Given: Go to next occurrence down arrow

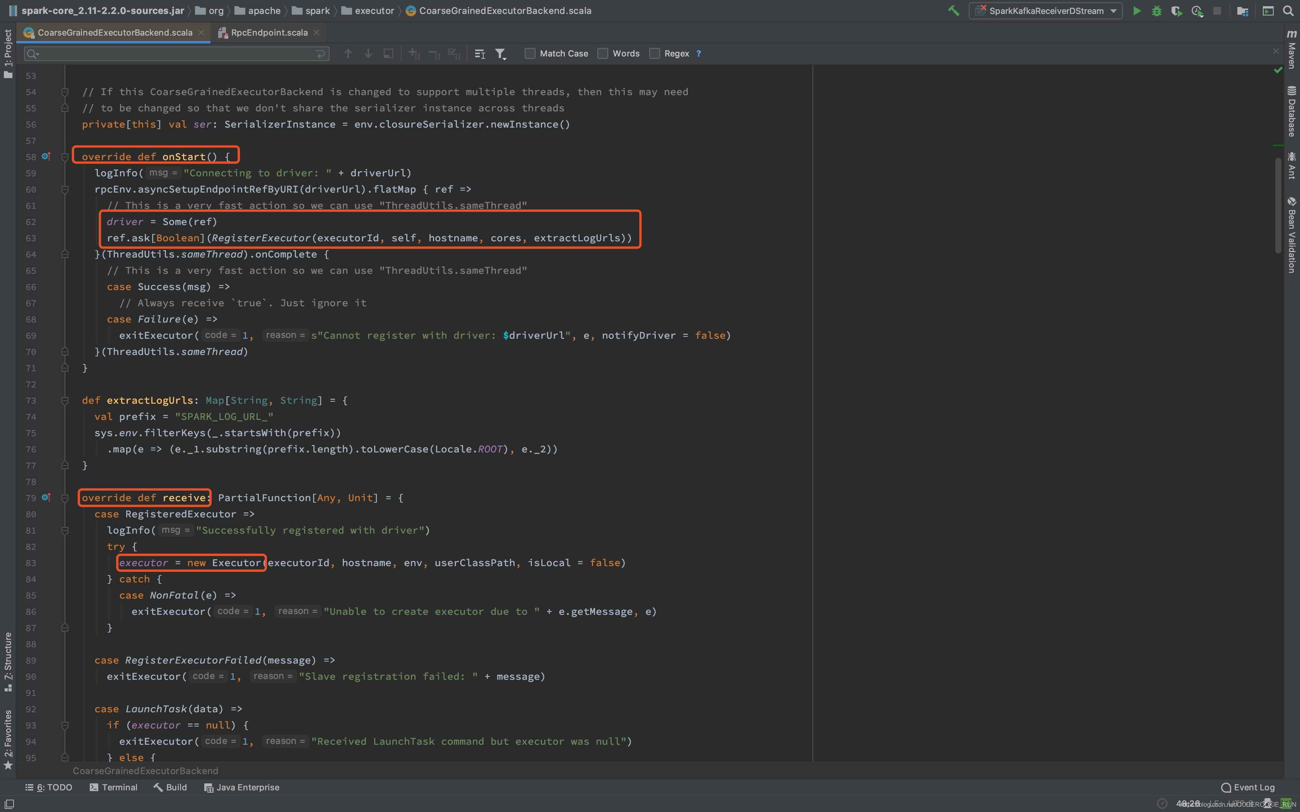Looking at the screenshot, I should pyautogui.click(x=368, y=54).
